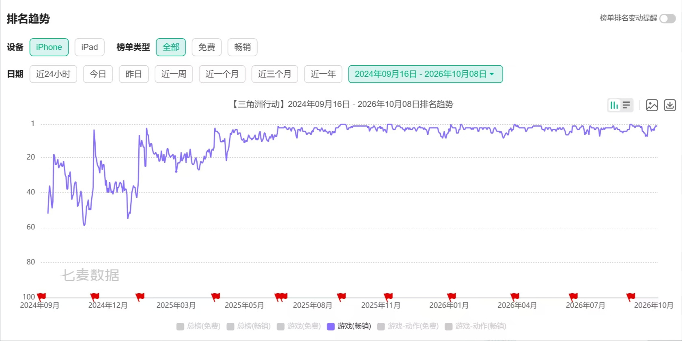Click the chart title 三角洲行动 排名趋势
The image size is (682, 341).
click(x=342, y=104)
